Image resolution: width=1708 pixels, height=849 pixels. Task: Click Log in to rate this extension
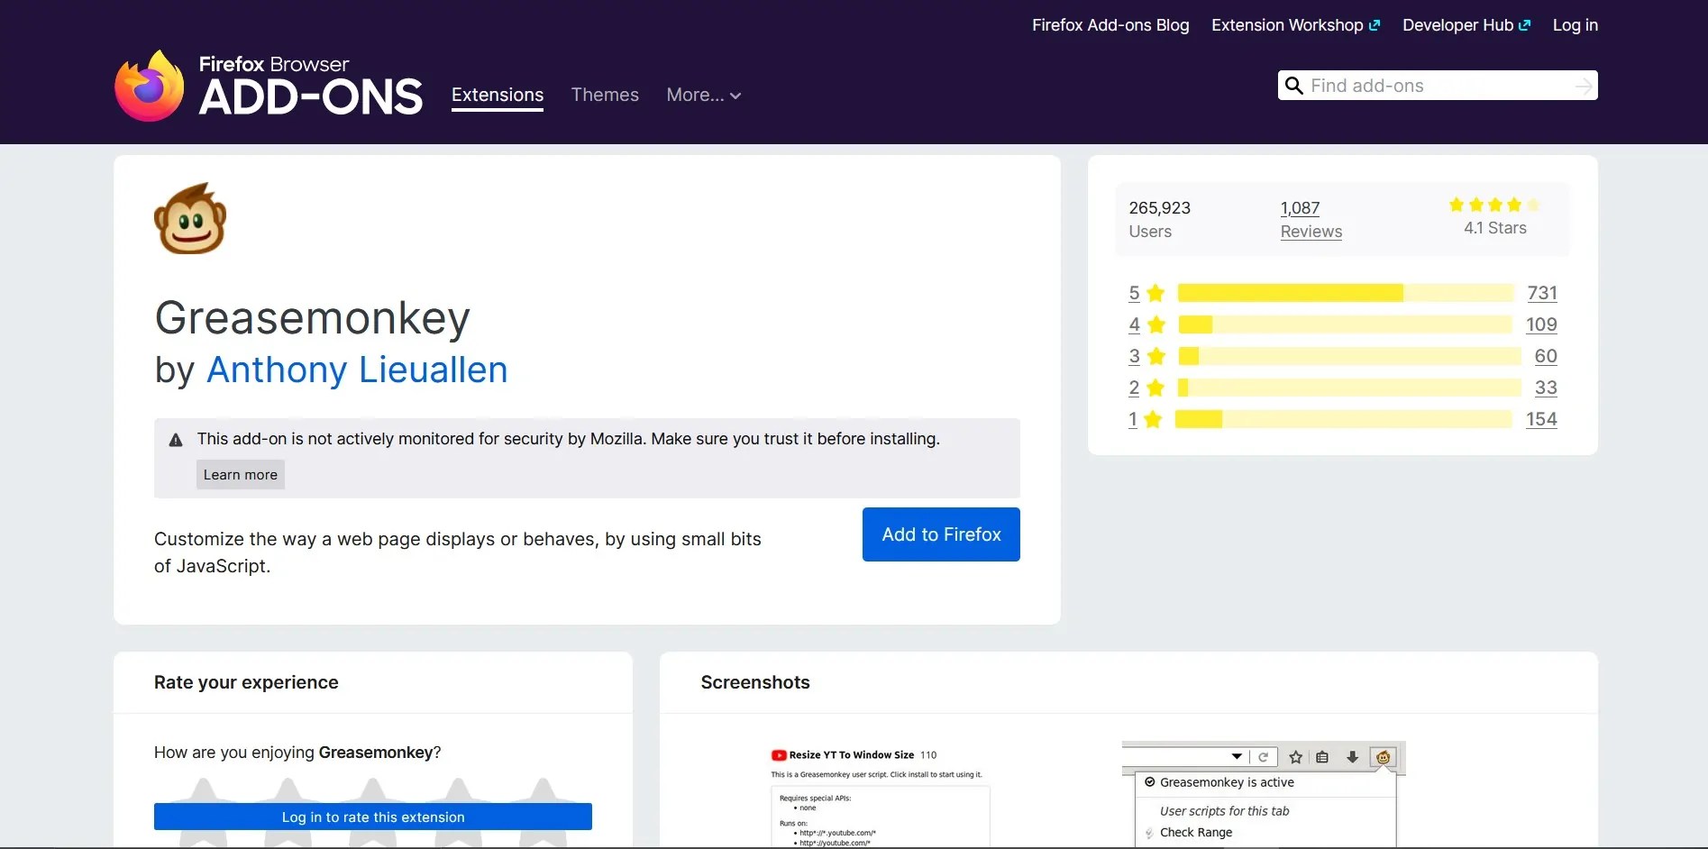pyautogui.click(x=373, y=817)
